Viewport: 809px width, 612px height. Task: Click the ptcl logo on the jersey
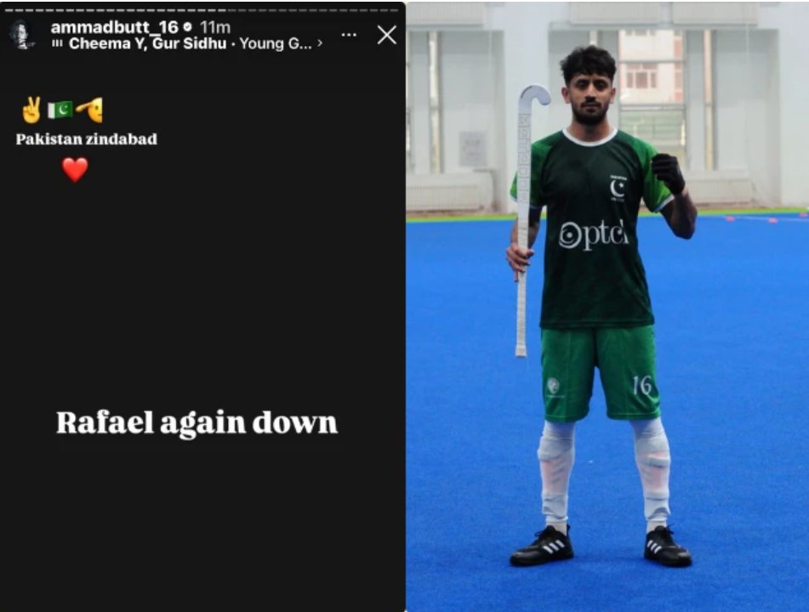tap(593, 235)
